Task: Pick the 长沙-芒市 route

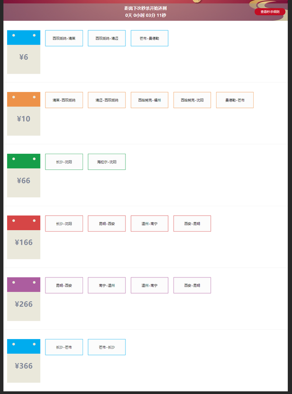Action: pos(64,347)
